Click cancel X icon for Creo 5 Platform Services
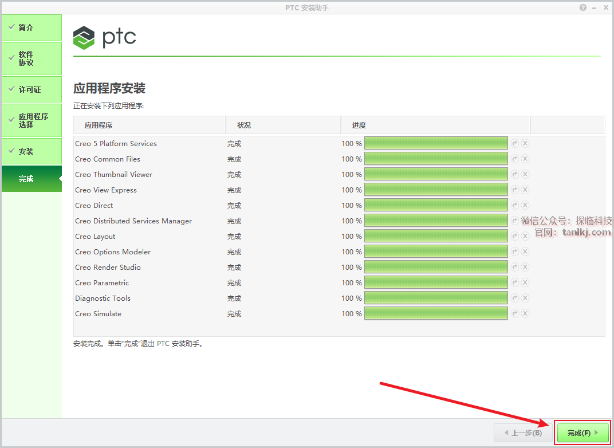 coord(525,143)
